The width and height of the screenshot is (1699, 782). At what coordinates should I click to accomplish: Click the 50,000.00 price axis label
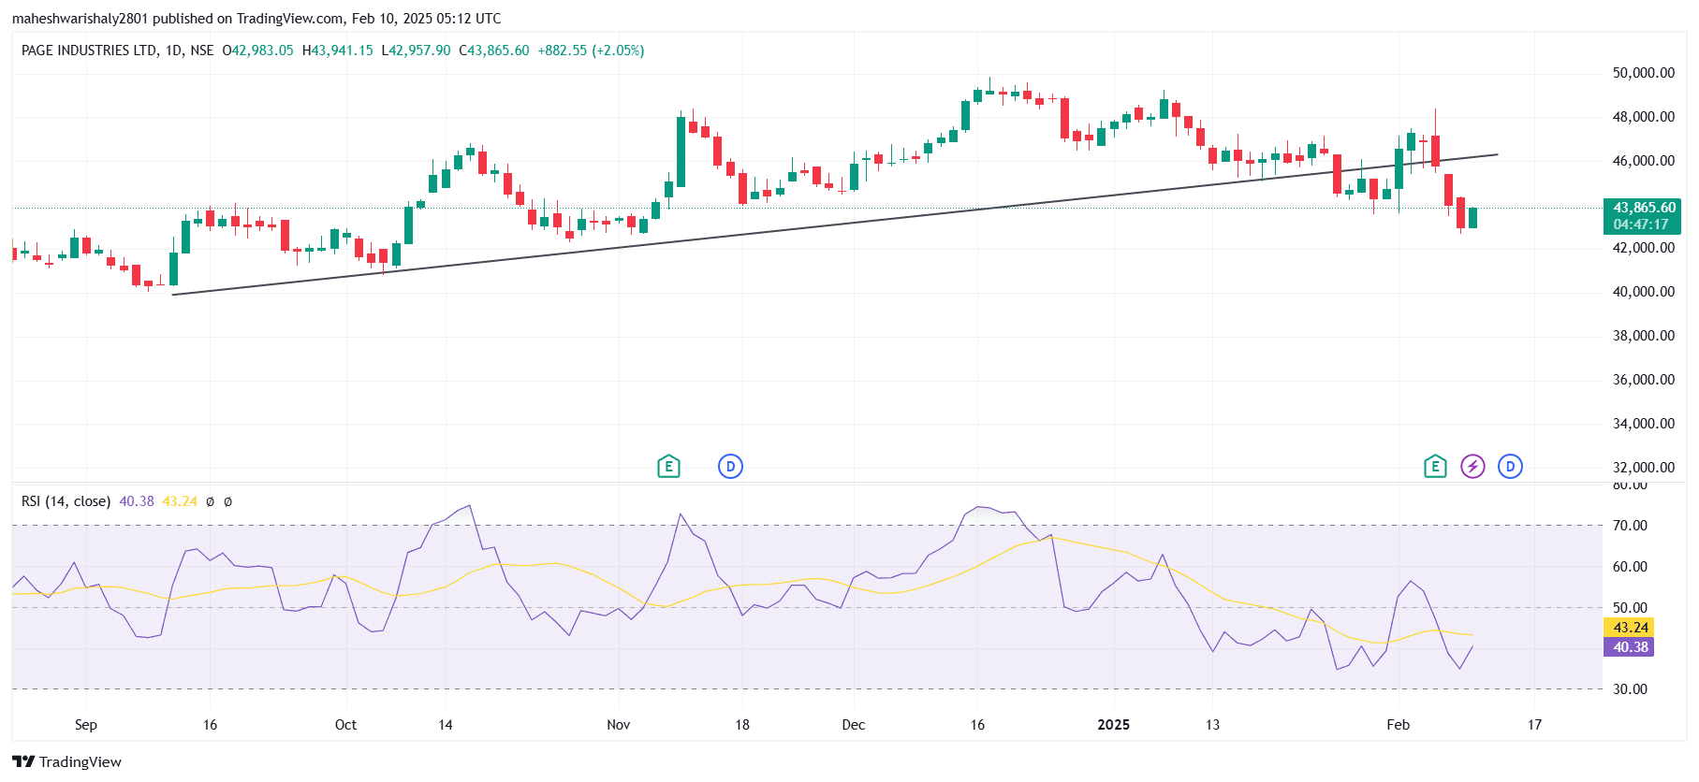point(1643,73)
